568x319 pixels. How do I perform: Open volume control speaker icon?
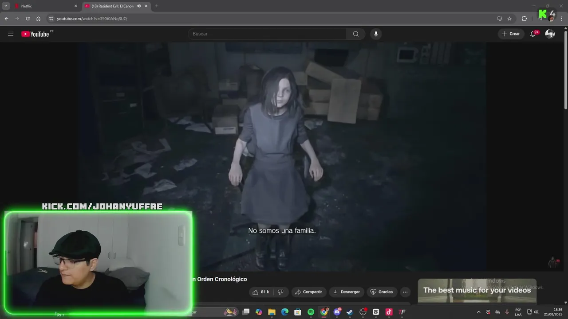(536, 312)
